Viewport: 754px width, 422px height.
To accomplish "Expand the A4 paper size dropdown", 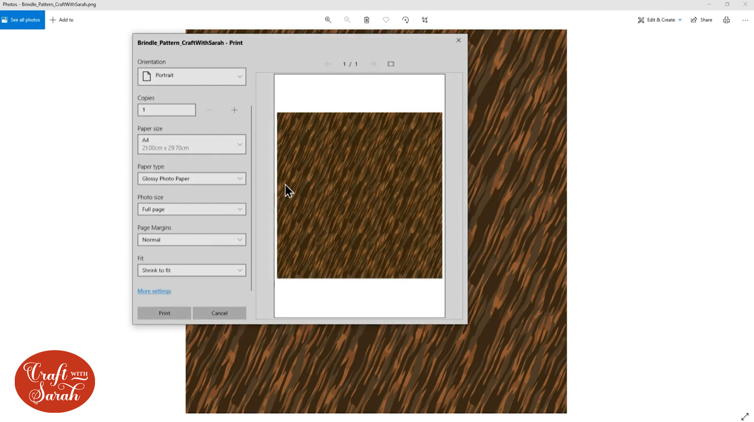I will coord(191,144).
